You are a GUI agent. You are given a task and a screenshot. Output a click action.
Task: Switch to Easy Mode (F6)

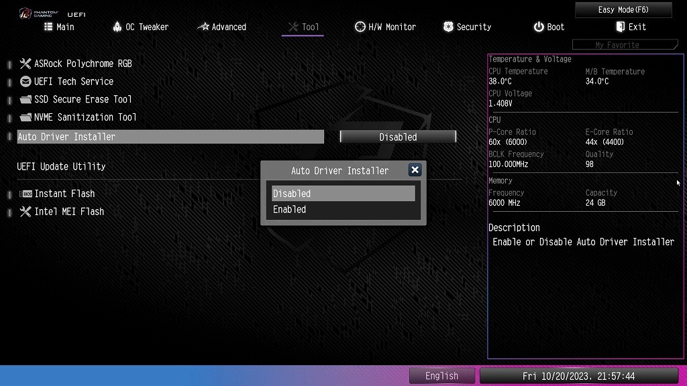623,9
